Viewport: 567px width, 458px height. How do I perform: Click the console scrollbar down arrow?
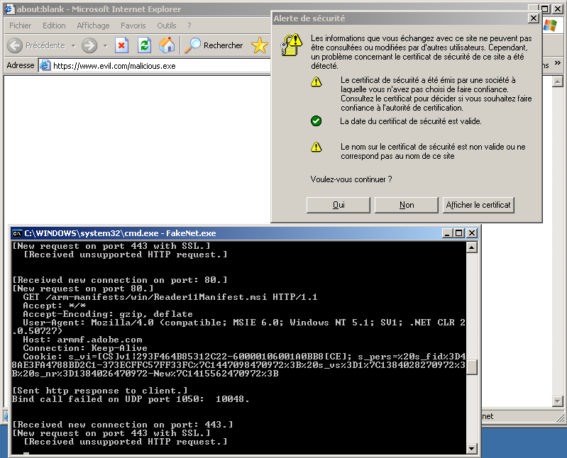click(x=473, y=449)
